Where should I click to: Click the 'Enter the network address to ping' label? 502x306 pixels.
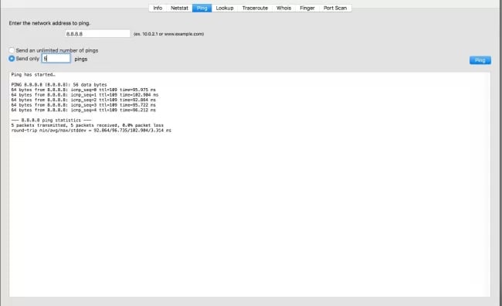(x=49, y=23)
